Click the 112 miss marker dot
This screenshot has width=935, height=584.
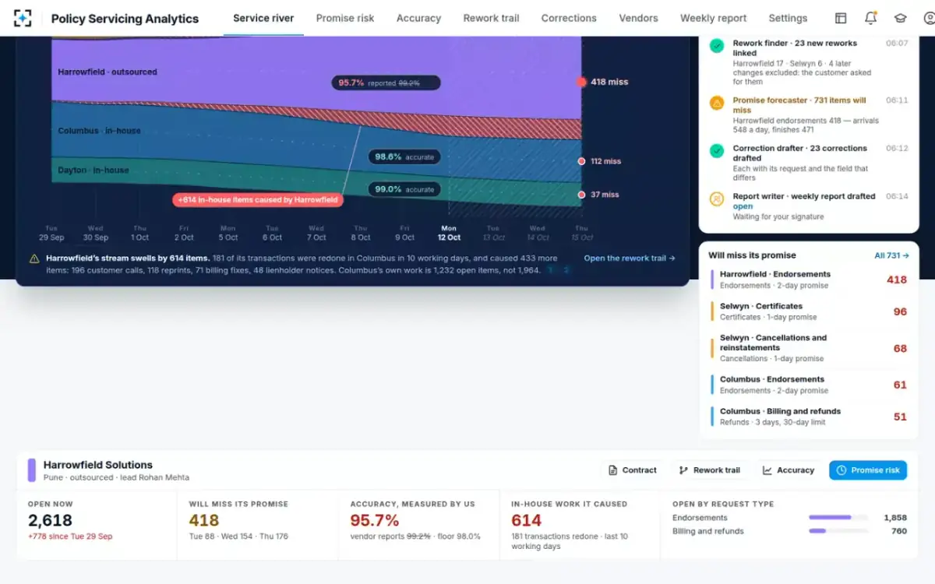581,161
